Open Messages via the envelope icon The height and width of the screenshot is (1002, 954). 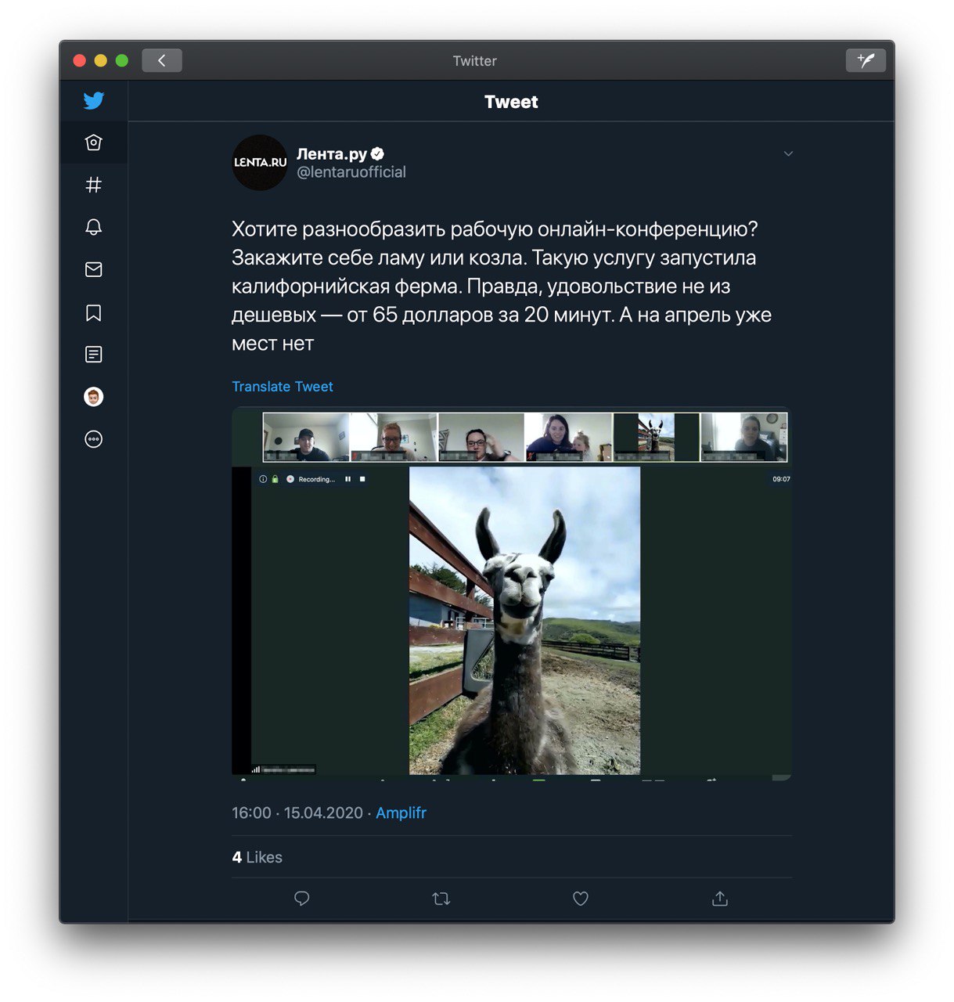click(94, 269)
